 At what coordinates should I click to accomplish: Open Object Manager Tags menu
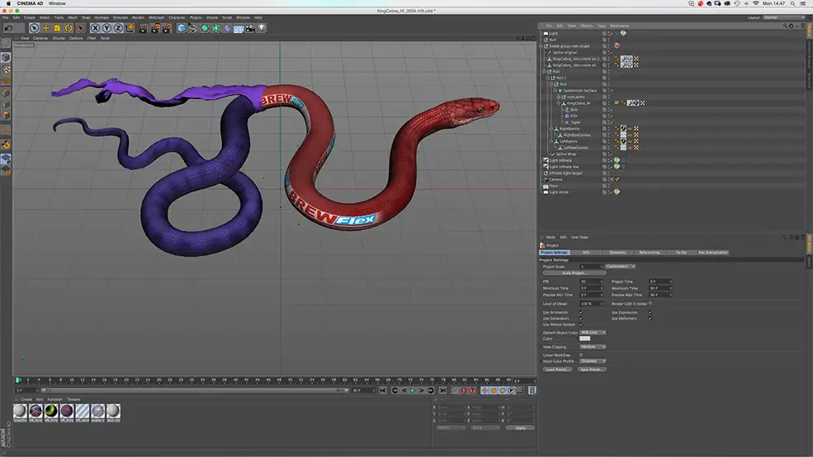(x=602, y=26)
